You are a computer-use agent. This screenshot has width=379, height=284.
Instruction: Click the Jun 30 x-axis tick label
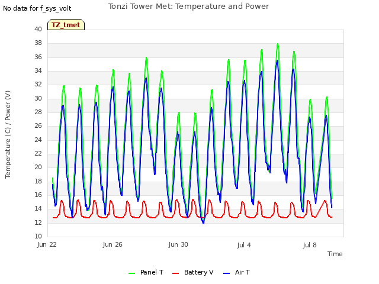click(178, 244)
